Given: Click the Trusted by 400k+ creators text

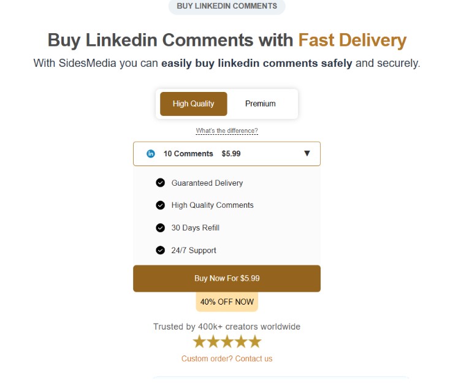Looking at the screenshot, I should point(227,327).
